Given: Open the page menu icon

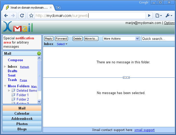Looking at the screenshot, I should pyautogui.click(x=158, y=16).
